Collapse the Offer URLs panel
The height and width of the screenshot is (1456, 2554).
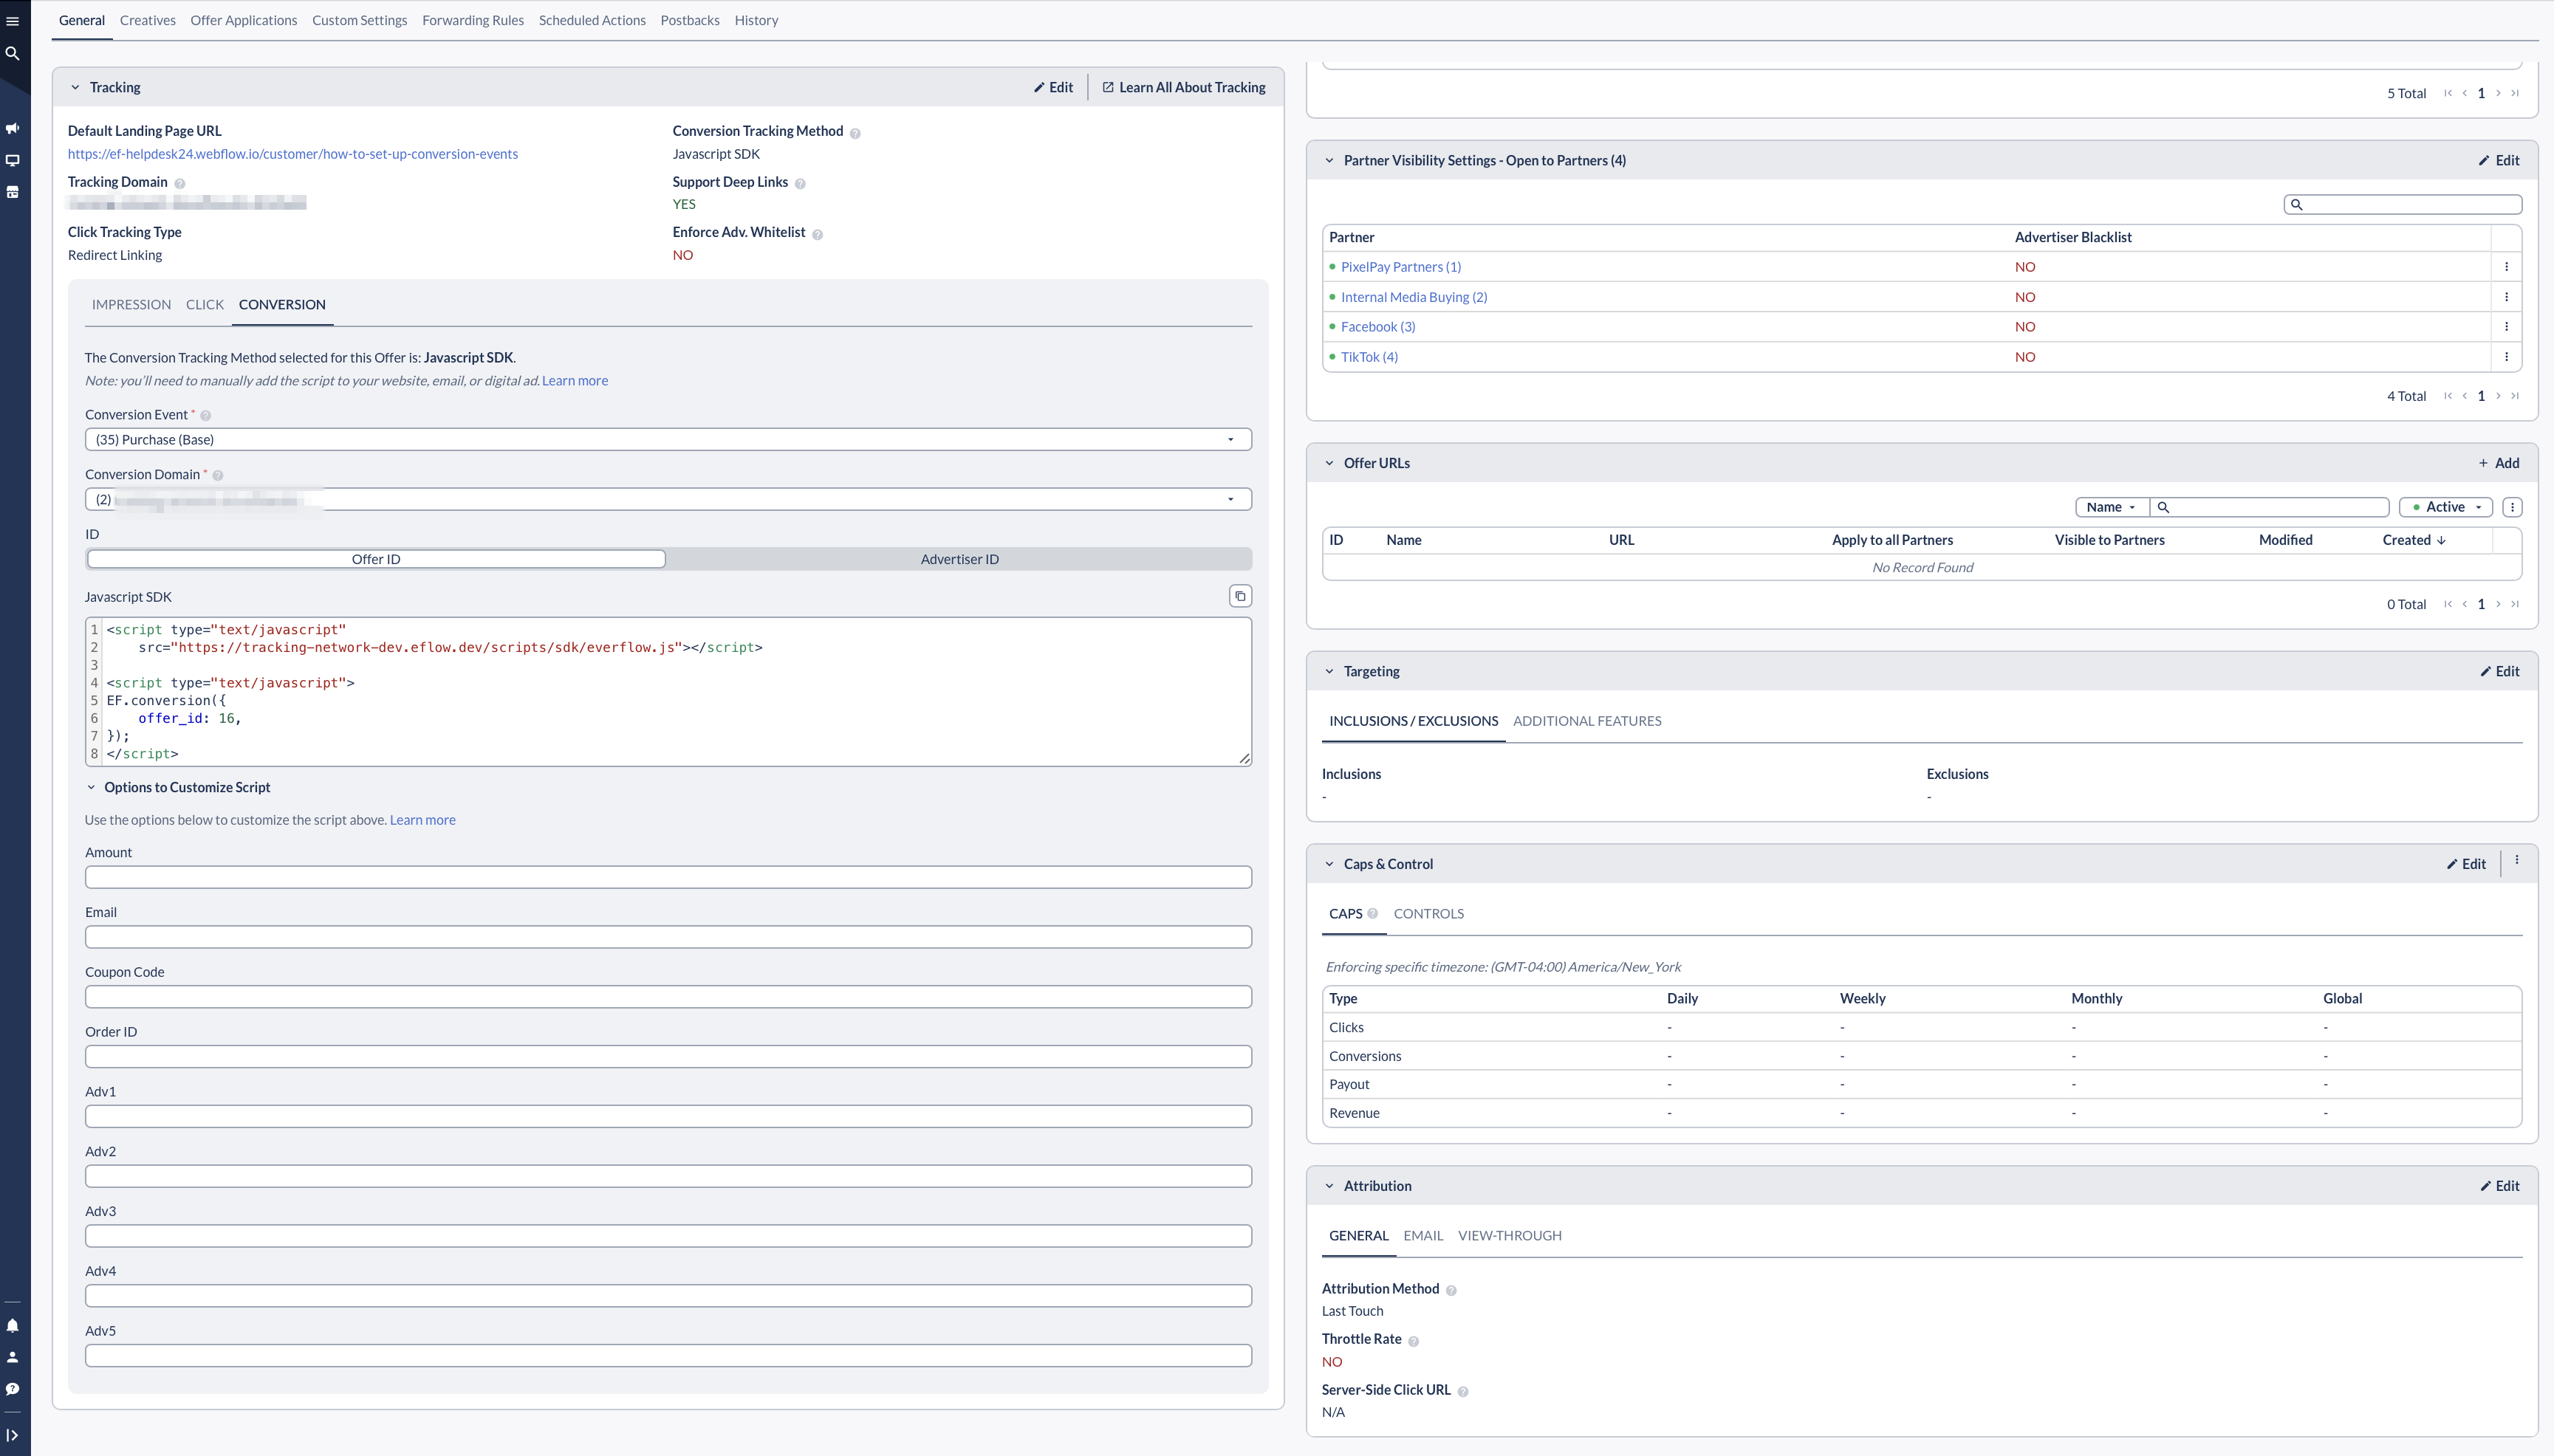[1329, 463]
